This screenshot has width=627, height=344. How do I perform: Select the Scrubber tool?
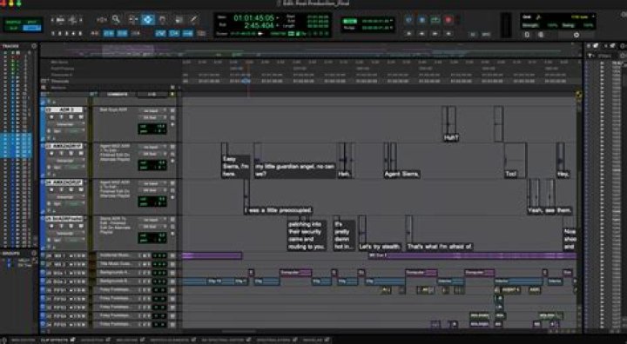click(179, 19)
